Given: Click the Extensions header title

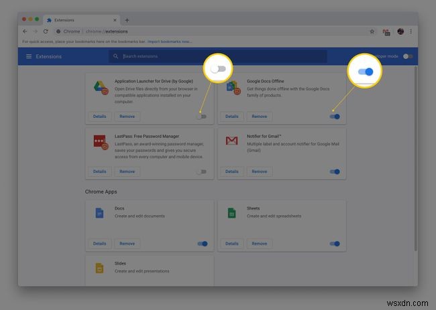Looking at the screenshot, I should [x=49, y=56].
